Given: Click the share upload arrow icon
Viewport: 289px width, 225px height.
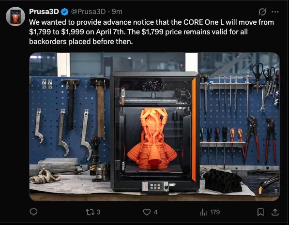Looking at the screenshot, I should click(275, 212).
